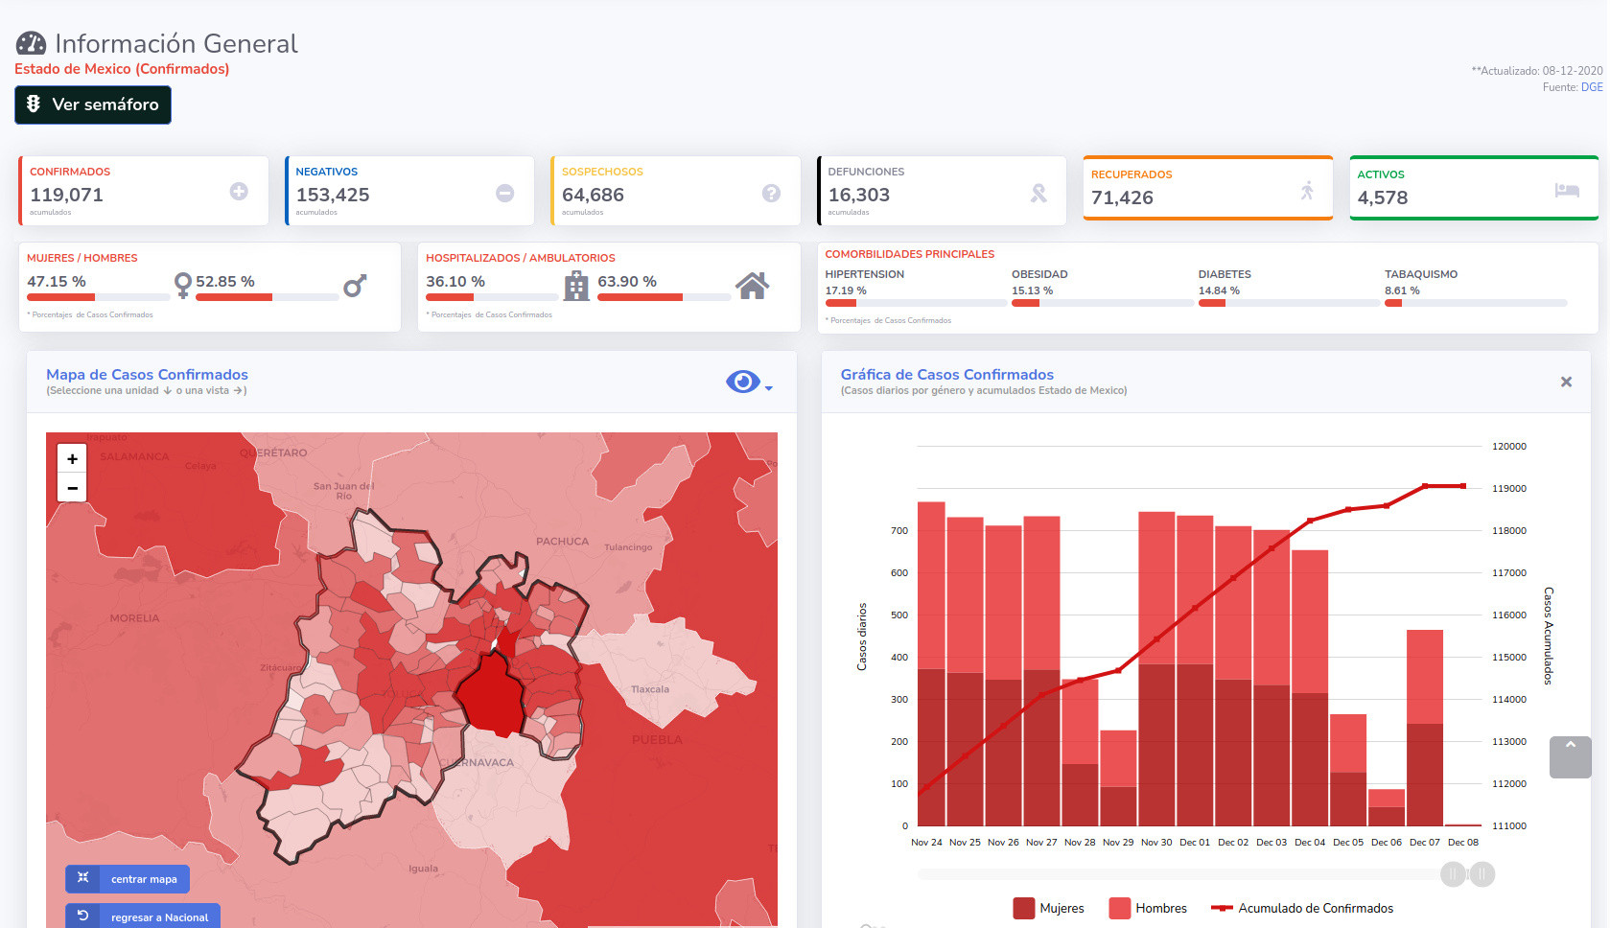Viewport: 1610px width, 928px height.
Task: Click the traffic light icon on Ver semáforo
Action: (34, 104)
